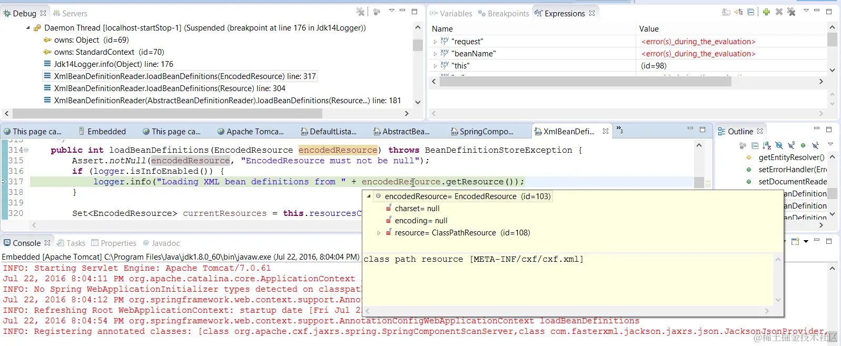This screenshot has width=841, height=346.
Task: Switch to the Javadoc tab
Action: click(x=161, y=243)
